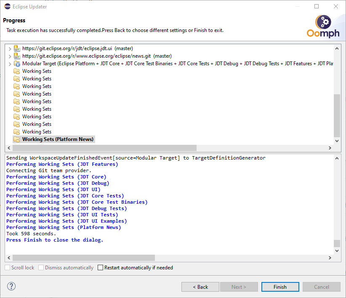Click log line 'Performing Working Sets (JDT UI Tests)'

point(62,215)
